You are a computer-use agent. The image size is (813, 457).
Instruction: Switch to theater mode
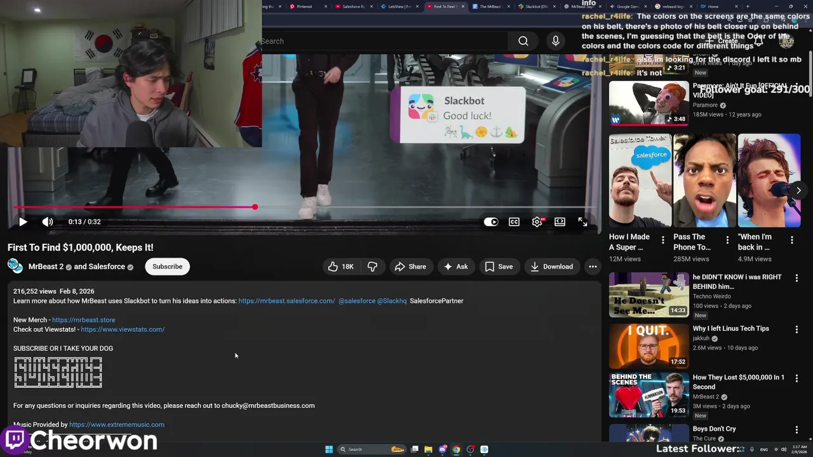coord(560,222)
